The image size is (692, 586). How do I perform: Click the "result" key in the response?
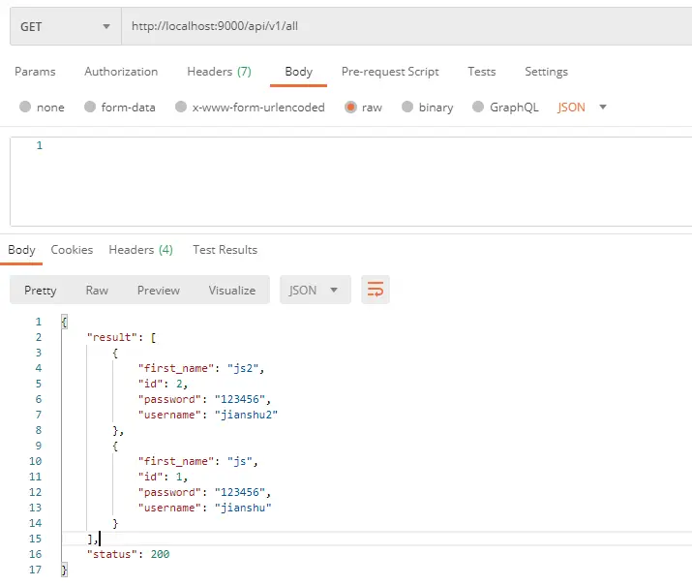pos(112,337)
